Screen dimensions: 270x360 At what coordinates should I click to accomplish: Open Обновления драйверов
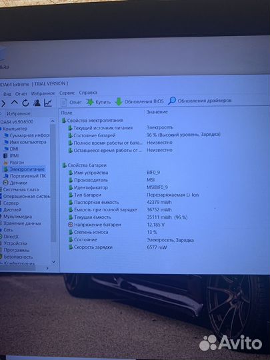(200, 101)
